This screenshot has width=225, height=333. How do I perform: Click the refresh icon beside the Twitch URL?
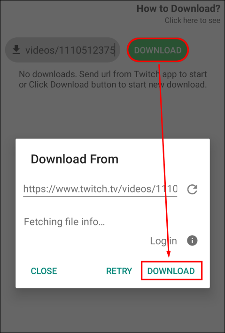192,189
